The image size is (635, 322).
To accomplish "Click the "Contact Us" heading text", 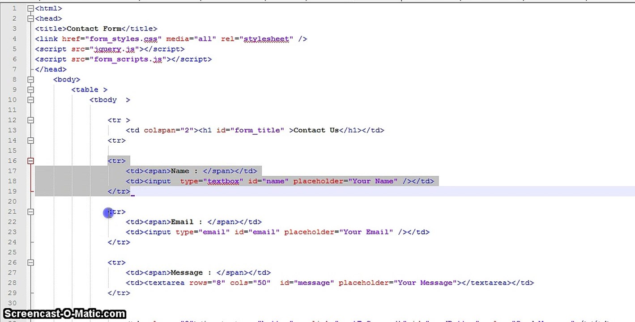I will click(x=316, y=130).
